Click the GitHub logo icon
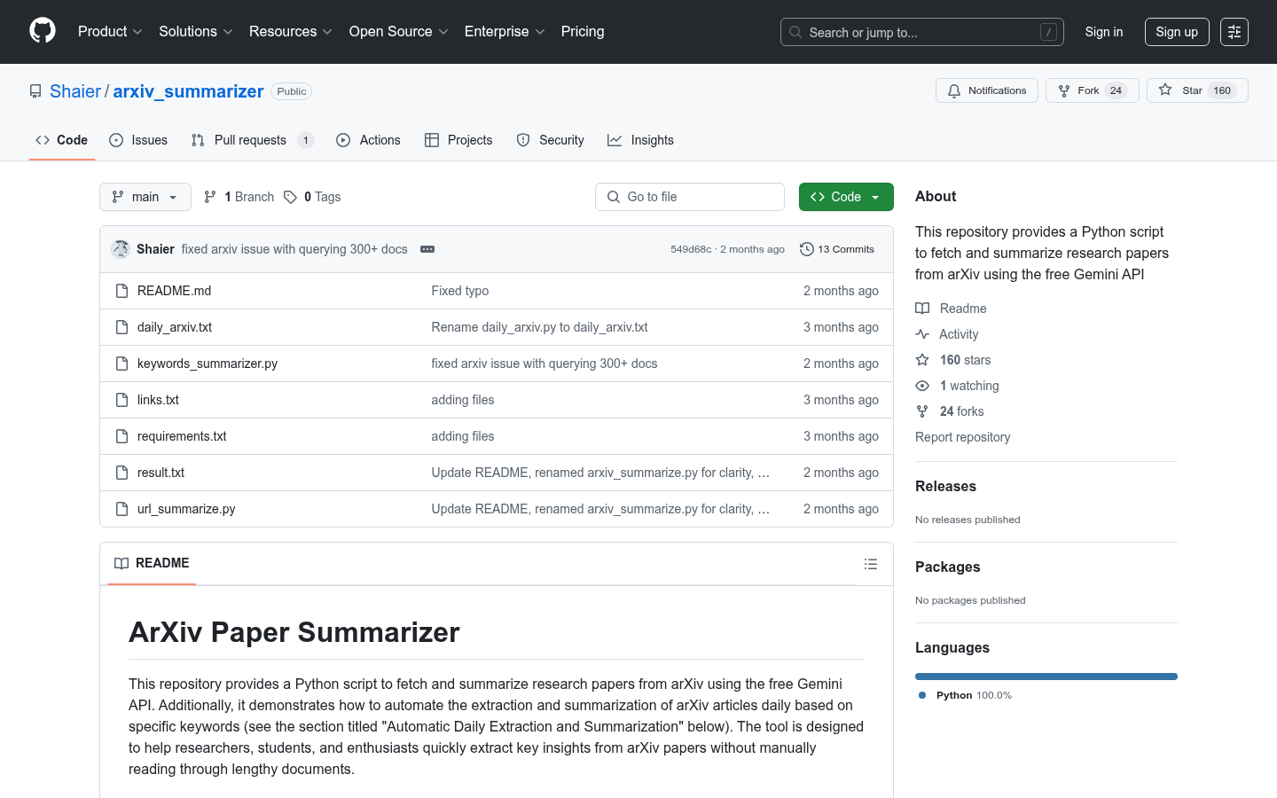The height and width of the screenshot is (798, 1277). tap(43, 31)
